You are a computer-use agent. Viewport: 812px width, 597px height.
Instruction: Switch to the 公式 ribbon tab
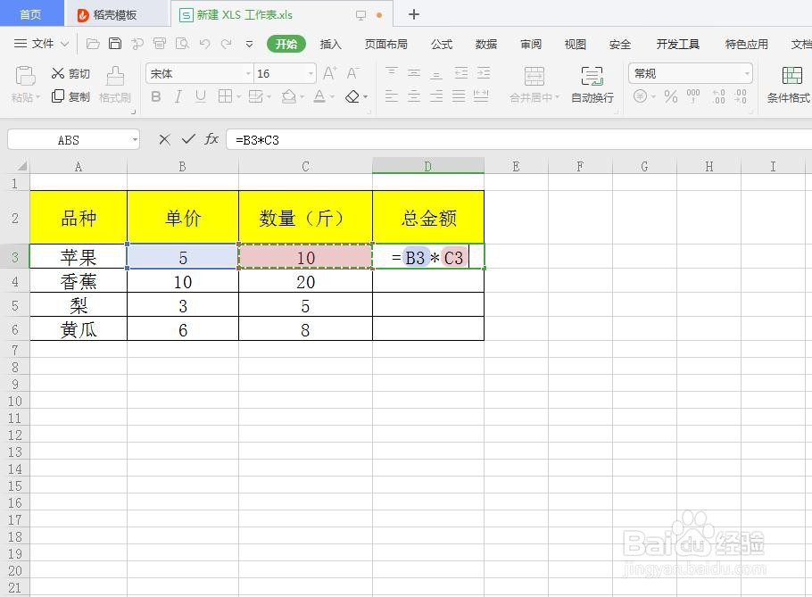441,44
